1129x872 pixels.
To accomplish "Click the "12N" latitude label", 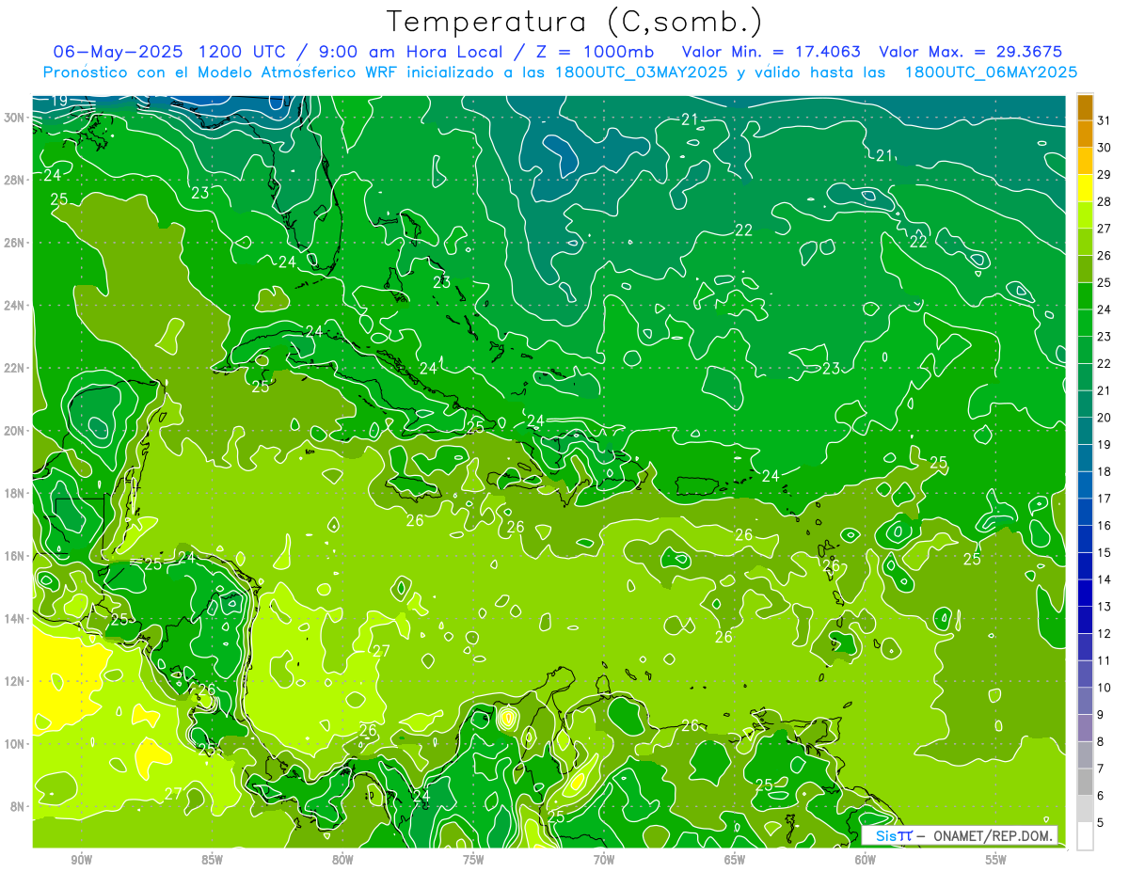I will coord(16,680).
